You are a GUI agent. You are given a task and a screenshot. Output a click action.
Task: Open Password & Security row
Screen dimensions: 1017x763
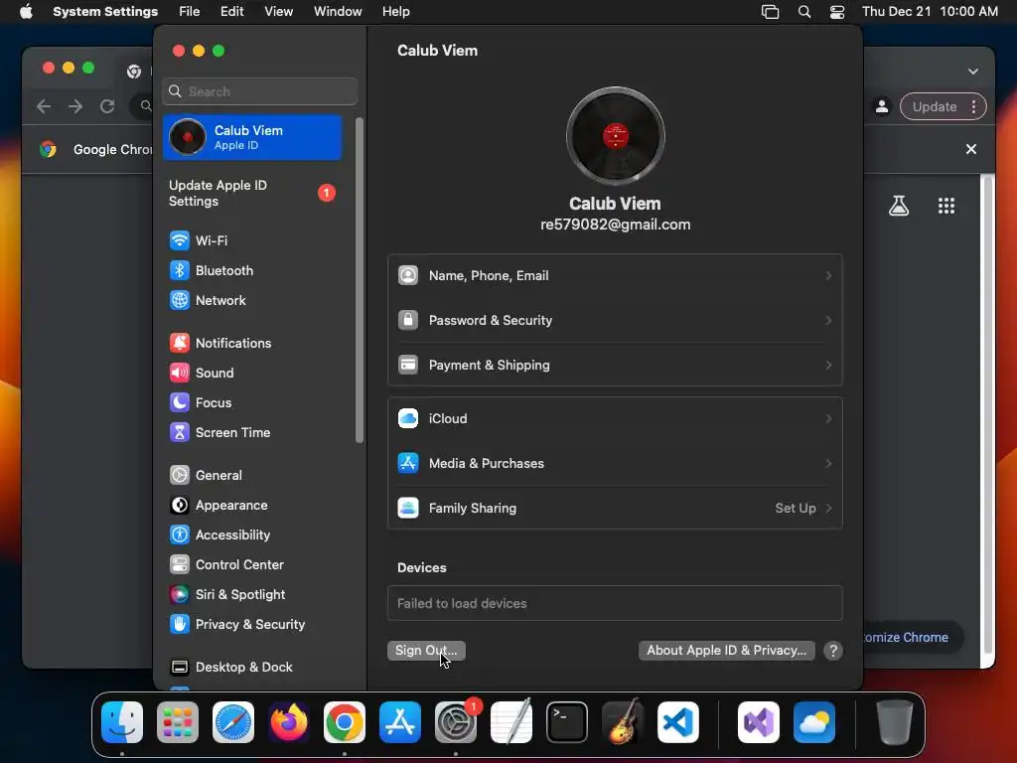pos(615,321)
